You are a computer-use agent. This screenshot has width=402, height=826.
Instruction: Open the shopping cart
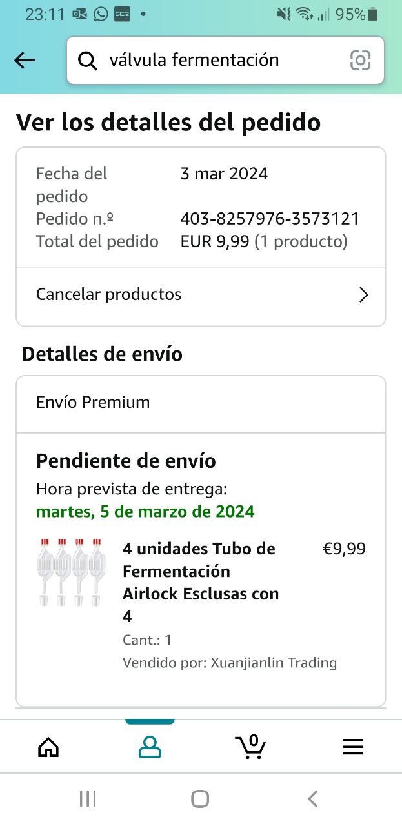tap(250, 747)
